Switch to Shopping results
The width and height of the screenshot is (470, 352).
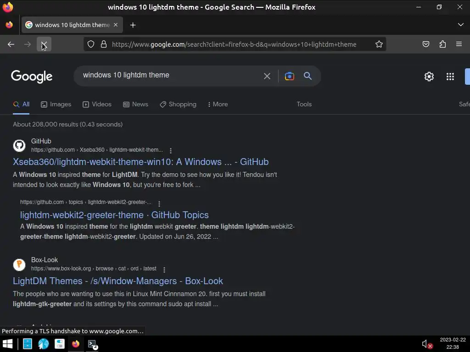(178, 104)
